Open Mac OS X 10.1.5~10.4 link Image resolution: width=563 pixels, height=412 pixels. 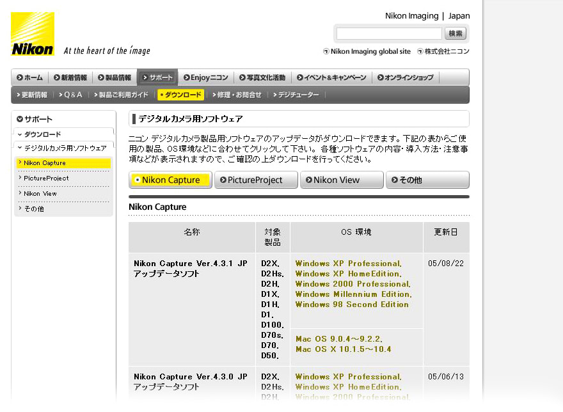pyautogui.click(x=344, y=349)
